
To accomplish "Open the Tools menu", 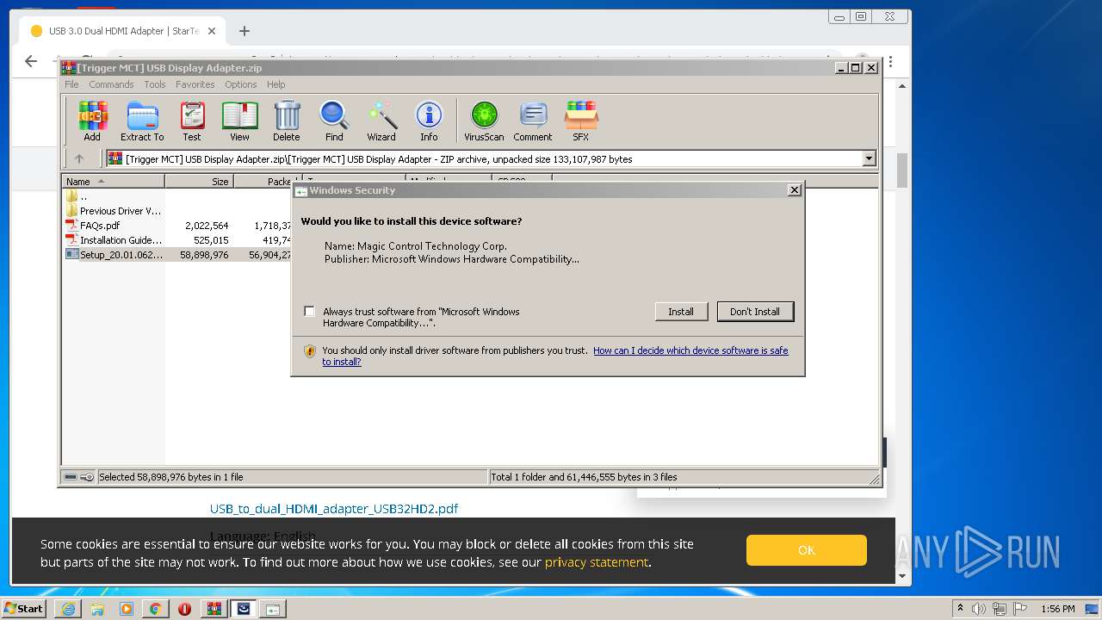I will click(155, 84).
